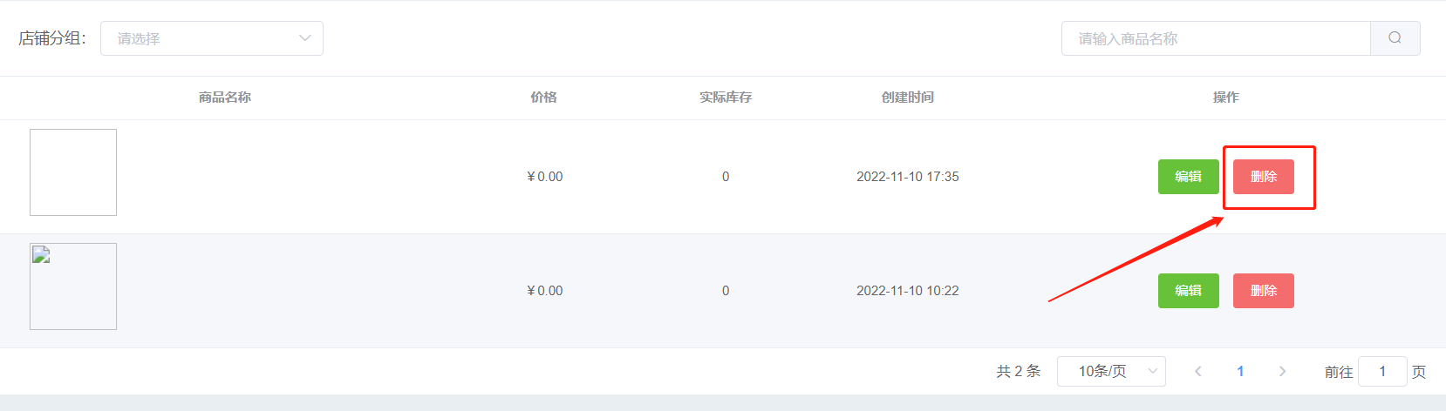This screenshot has height=411, width=1446.
Task: Click the broken image icon in second row
Action: [42, 255]
